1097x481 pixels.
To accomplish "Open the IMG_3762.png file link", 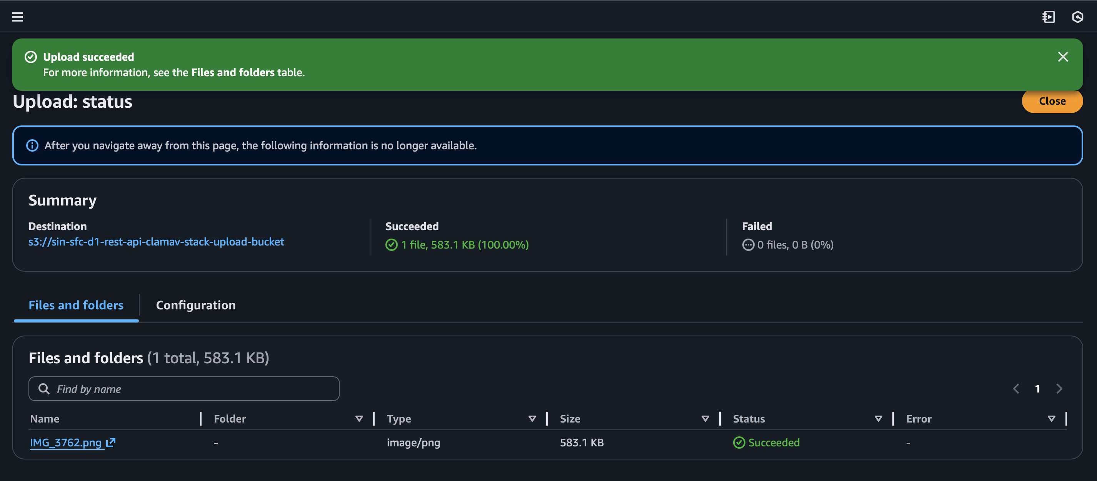I will pos(65,442).
